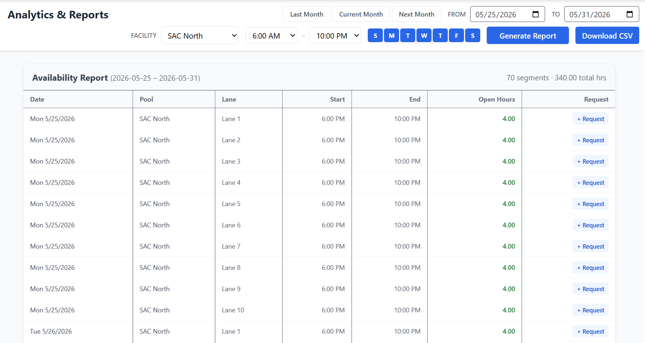Click the FACILITY label
The width and height of the screenshot is (645, 343).
coord(143,36)
